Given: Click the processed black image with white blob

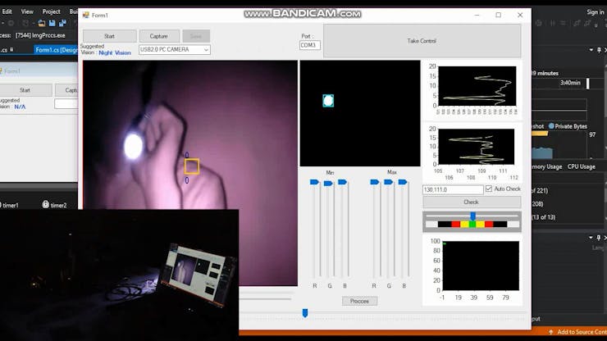Looking at the screenshot, I should (x=360, y=113).
